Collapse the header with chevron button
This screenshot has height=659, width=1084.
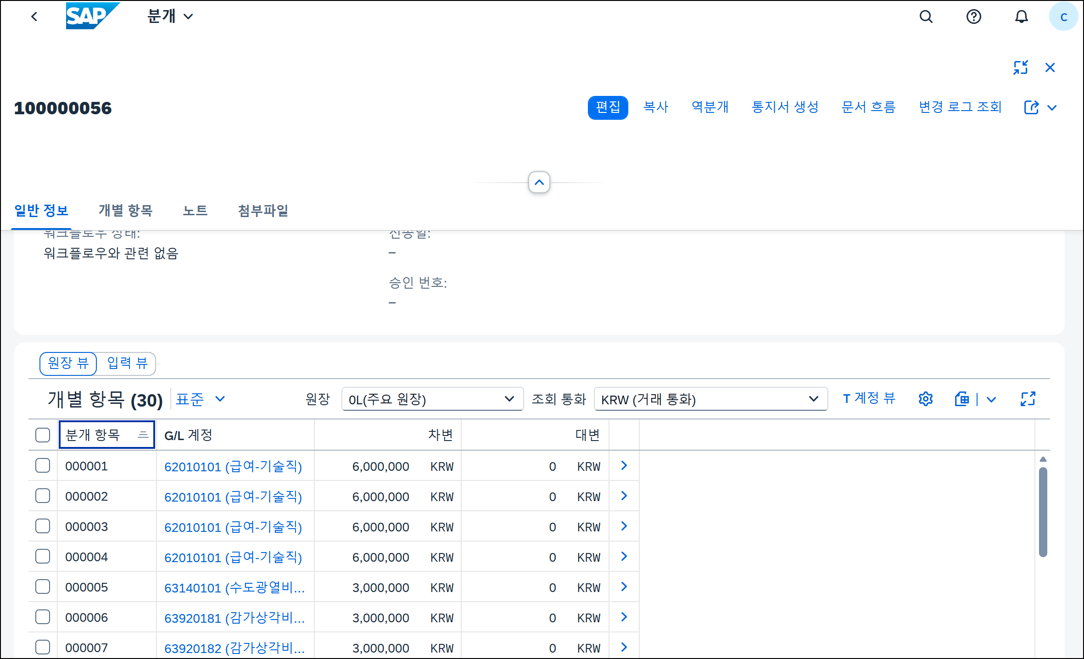539,182
